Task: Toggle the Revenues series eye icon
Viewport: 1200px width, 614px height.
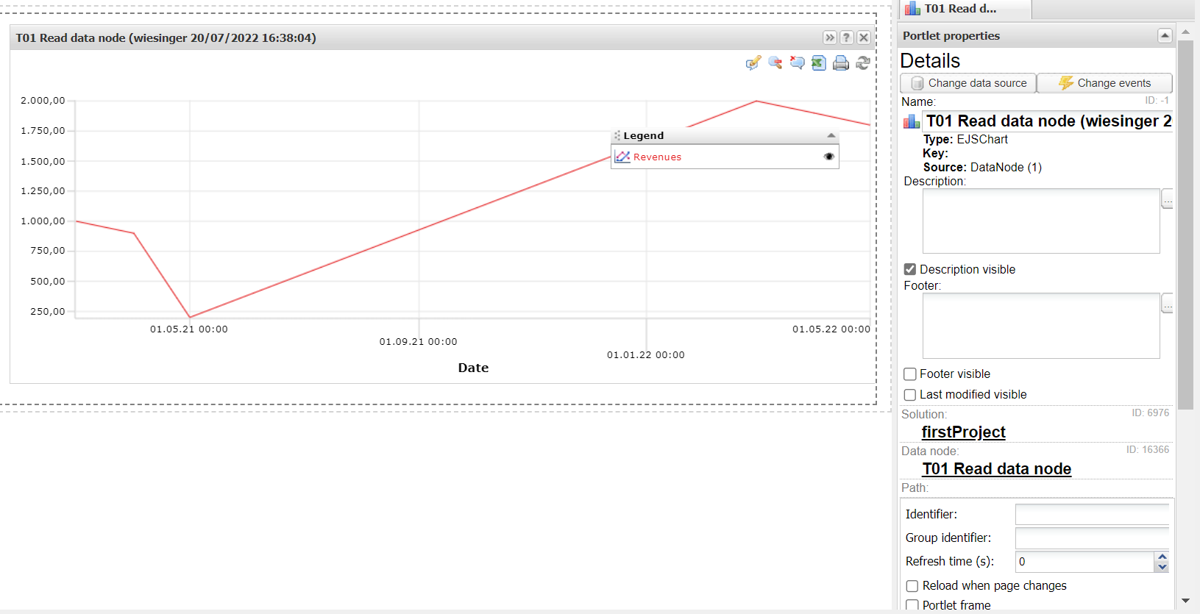Action: 829,157
